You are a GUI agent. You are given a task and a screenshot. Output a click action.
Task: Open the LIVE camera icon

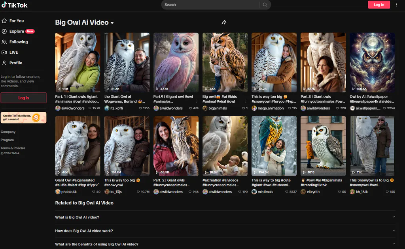click(x=4, y=52)
